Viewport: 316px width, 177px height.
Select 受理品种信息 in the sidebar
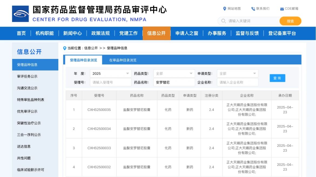(35, 65)
